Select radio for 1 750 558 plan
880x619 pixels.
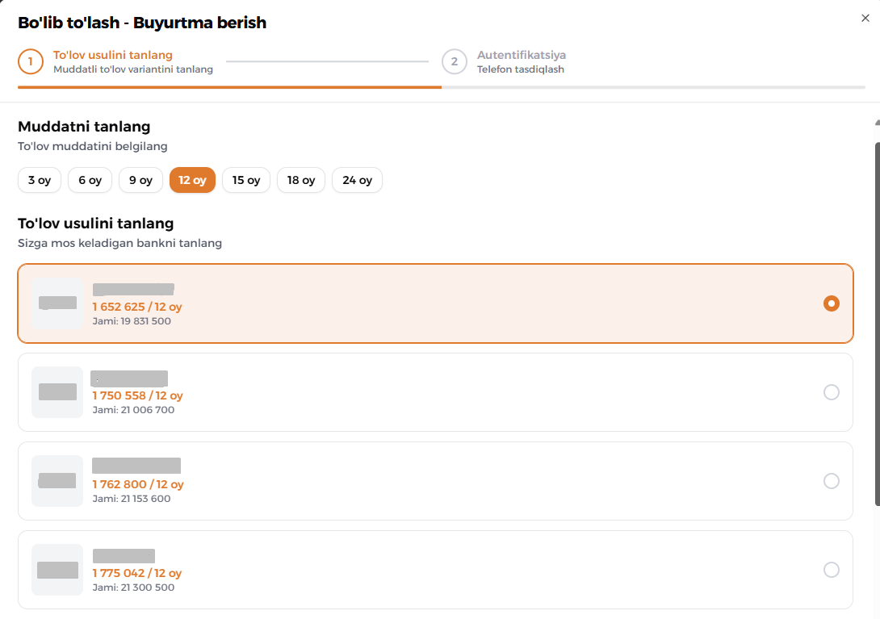[831, 392]
